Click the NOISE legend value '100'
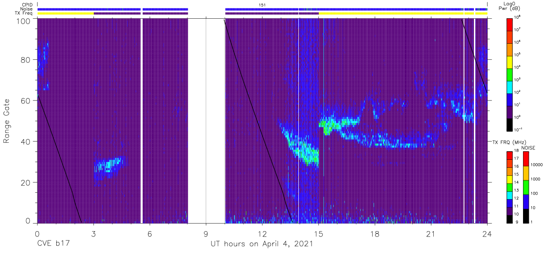The height and width of the screenshot is (253, 548). tap(535, 194)
